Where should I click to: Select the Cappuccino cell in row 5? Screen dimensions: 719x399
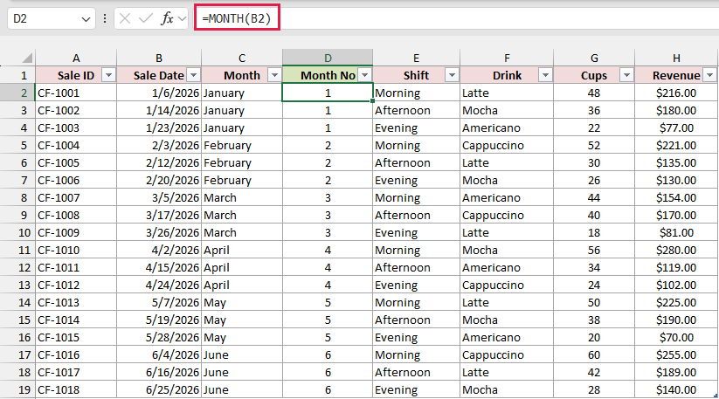(507, 145)
